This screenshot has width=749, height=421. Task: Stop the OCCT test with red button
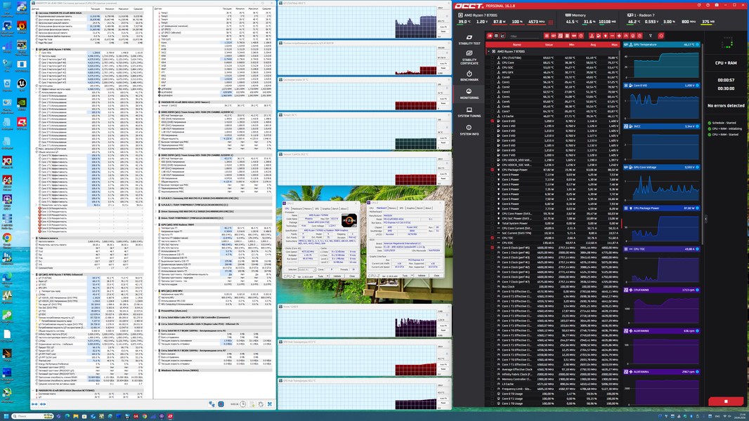pyautogui.click(x=726, y=401)
